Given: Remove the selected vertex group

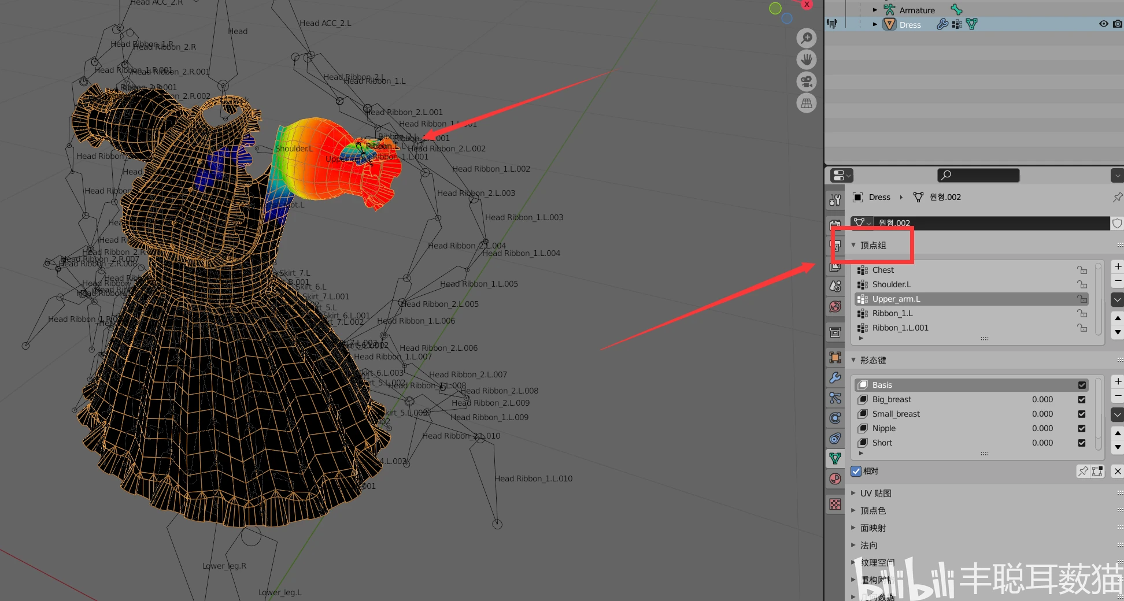Looking at the screenshot, I should point(1118,280).
